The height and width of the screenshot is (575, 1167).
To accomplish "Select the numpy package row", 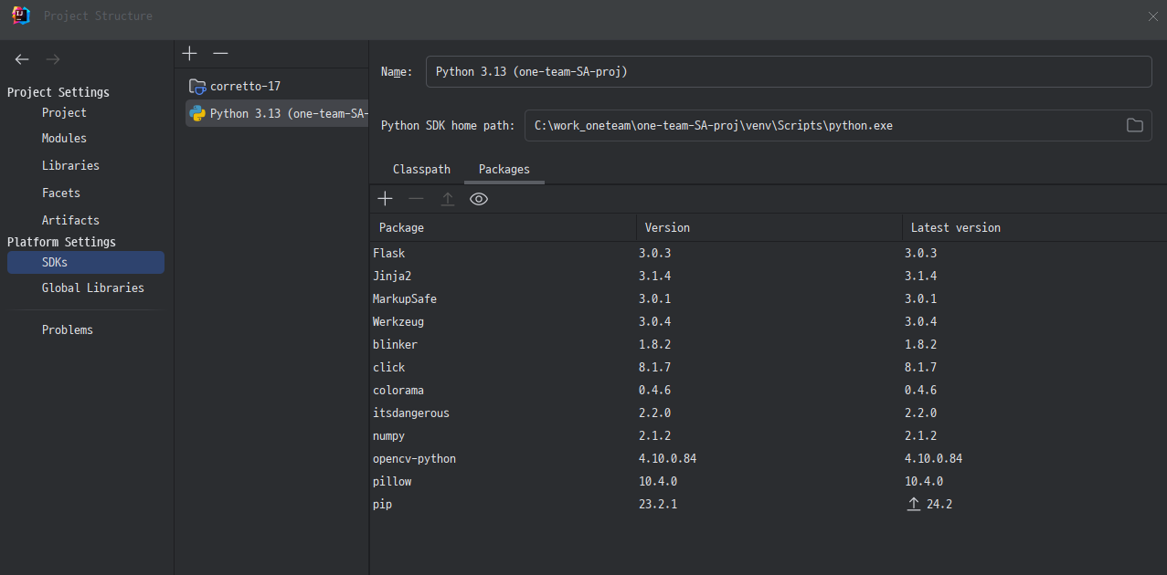I will tap(768, 435).
